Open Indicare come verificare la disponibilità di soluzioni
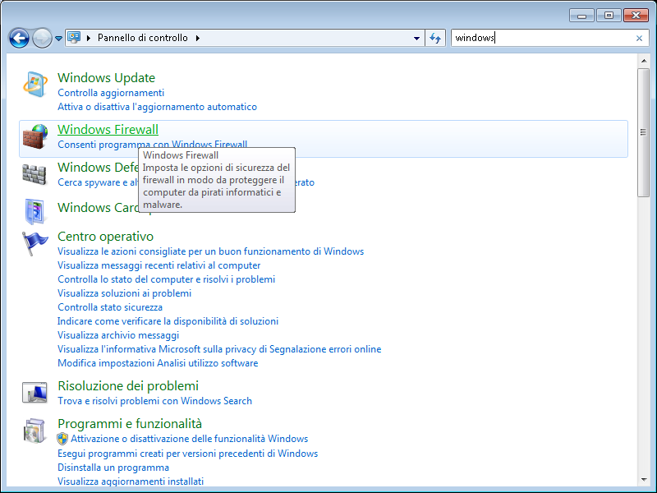The width and height of the screenshot is (657, 493). (x=168, y=321)
